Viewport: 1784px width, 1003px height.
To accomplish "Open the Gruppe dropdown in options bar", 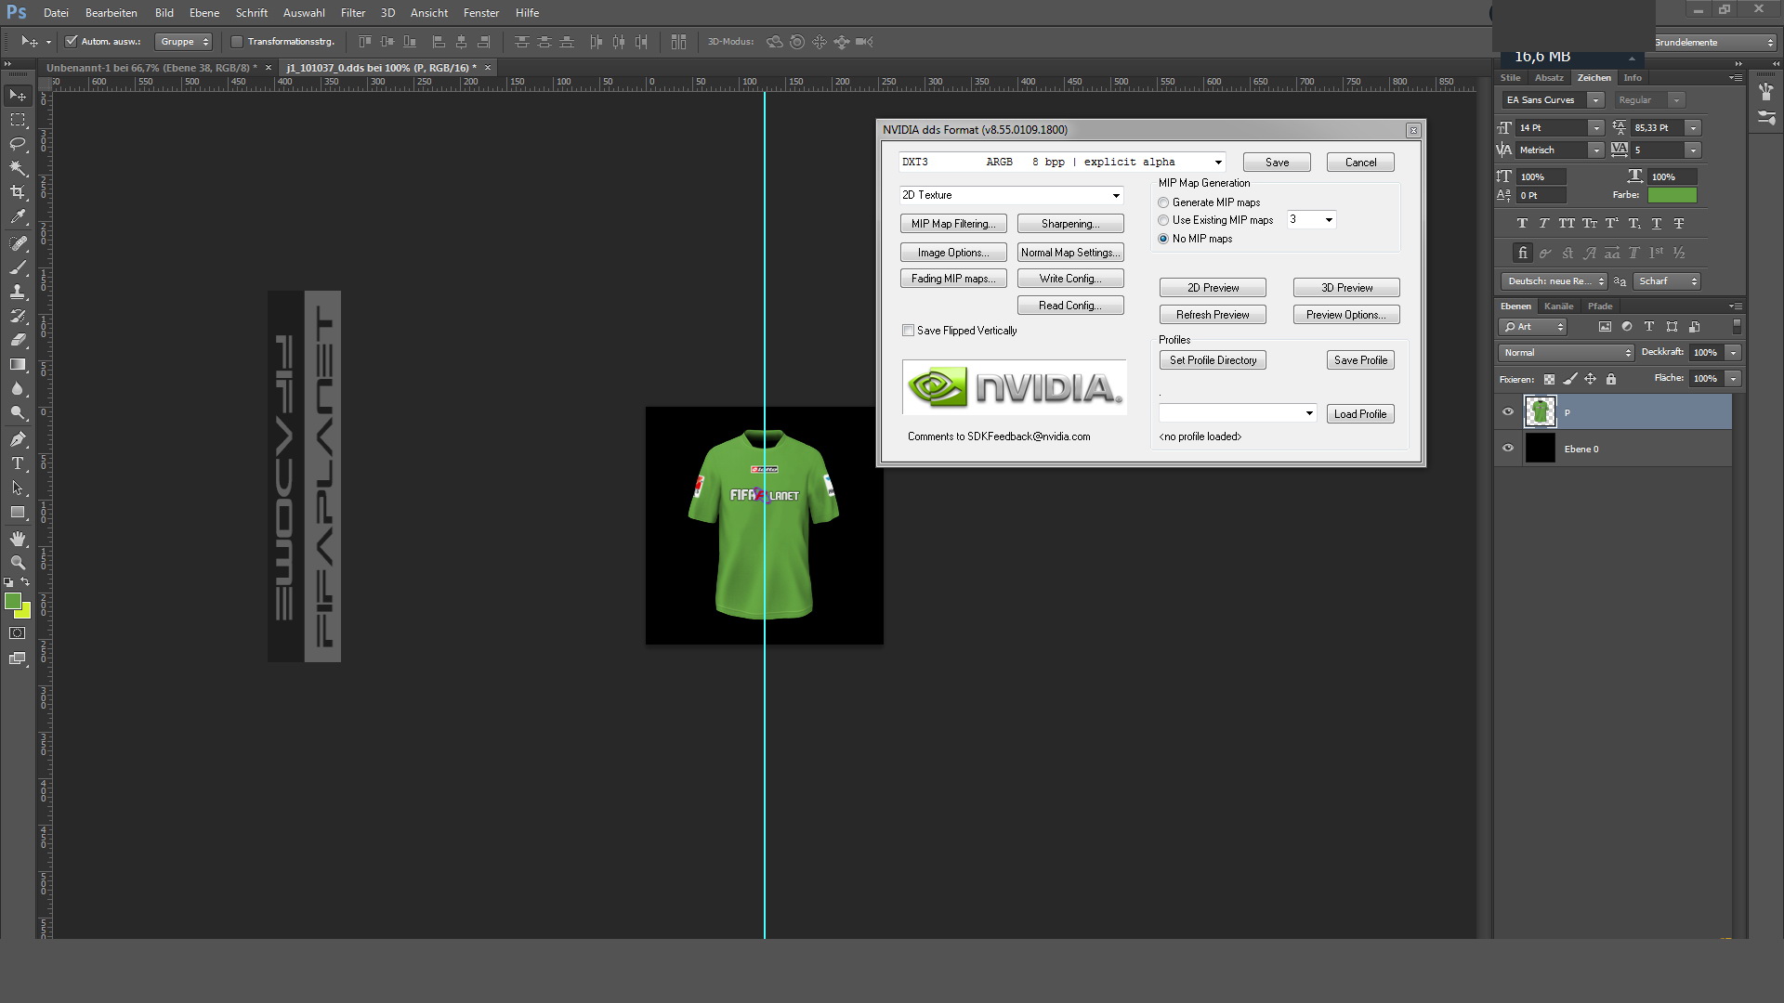I will (x=184, y=42).
